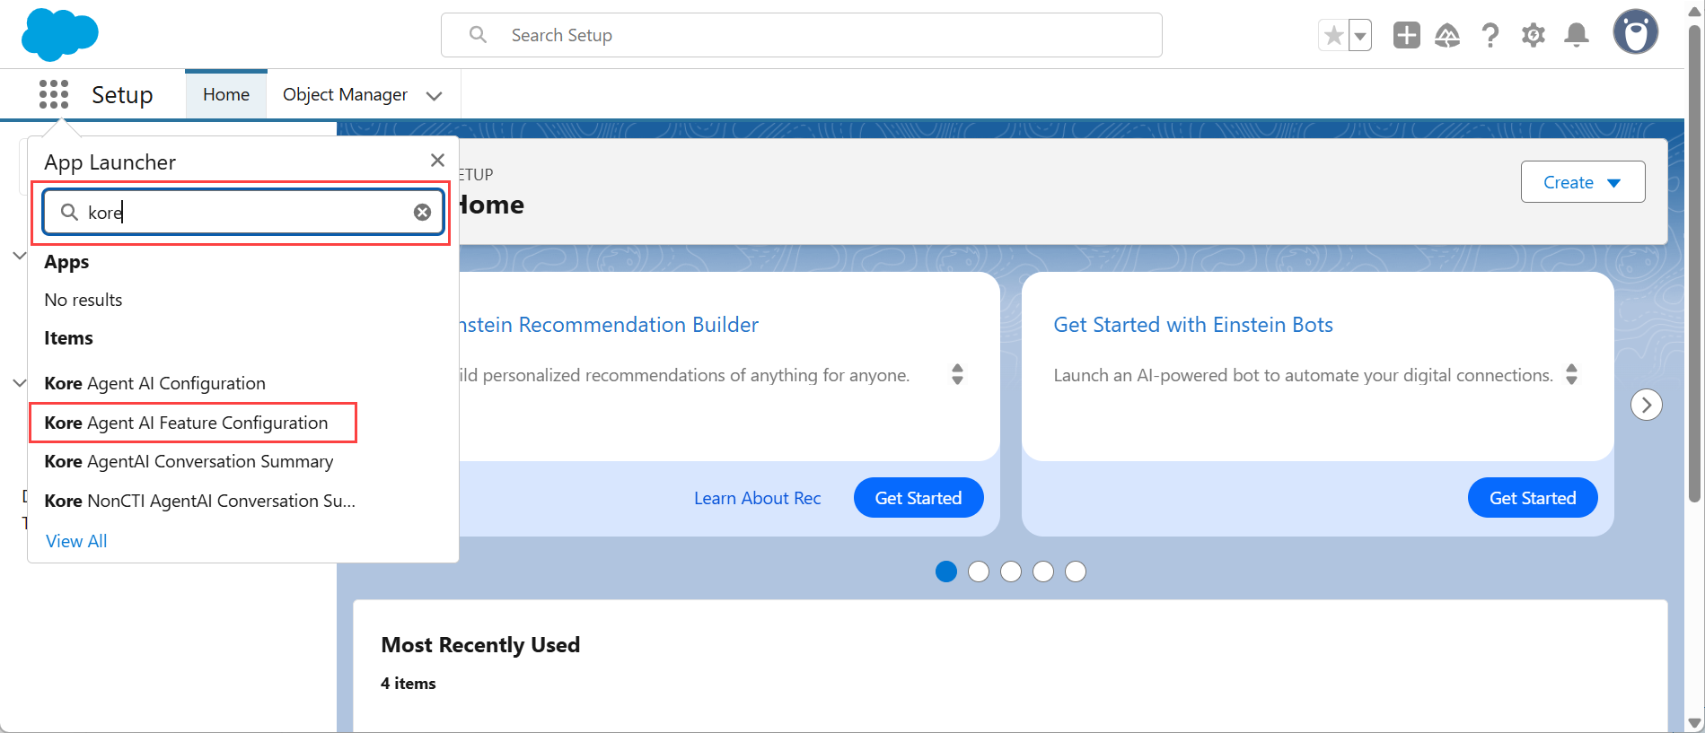Open Global Actions plus icon
Viewport: 1705px width, 733px height.
[1406, 35]
